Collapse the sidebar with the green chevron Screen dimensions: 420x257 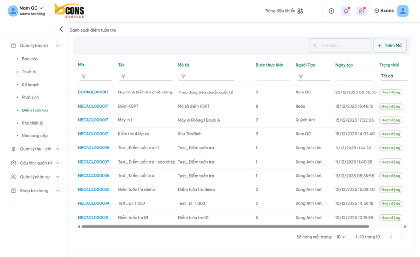click(x=61, y=29)
